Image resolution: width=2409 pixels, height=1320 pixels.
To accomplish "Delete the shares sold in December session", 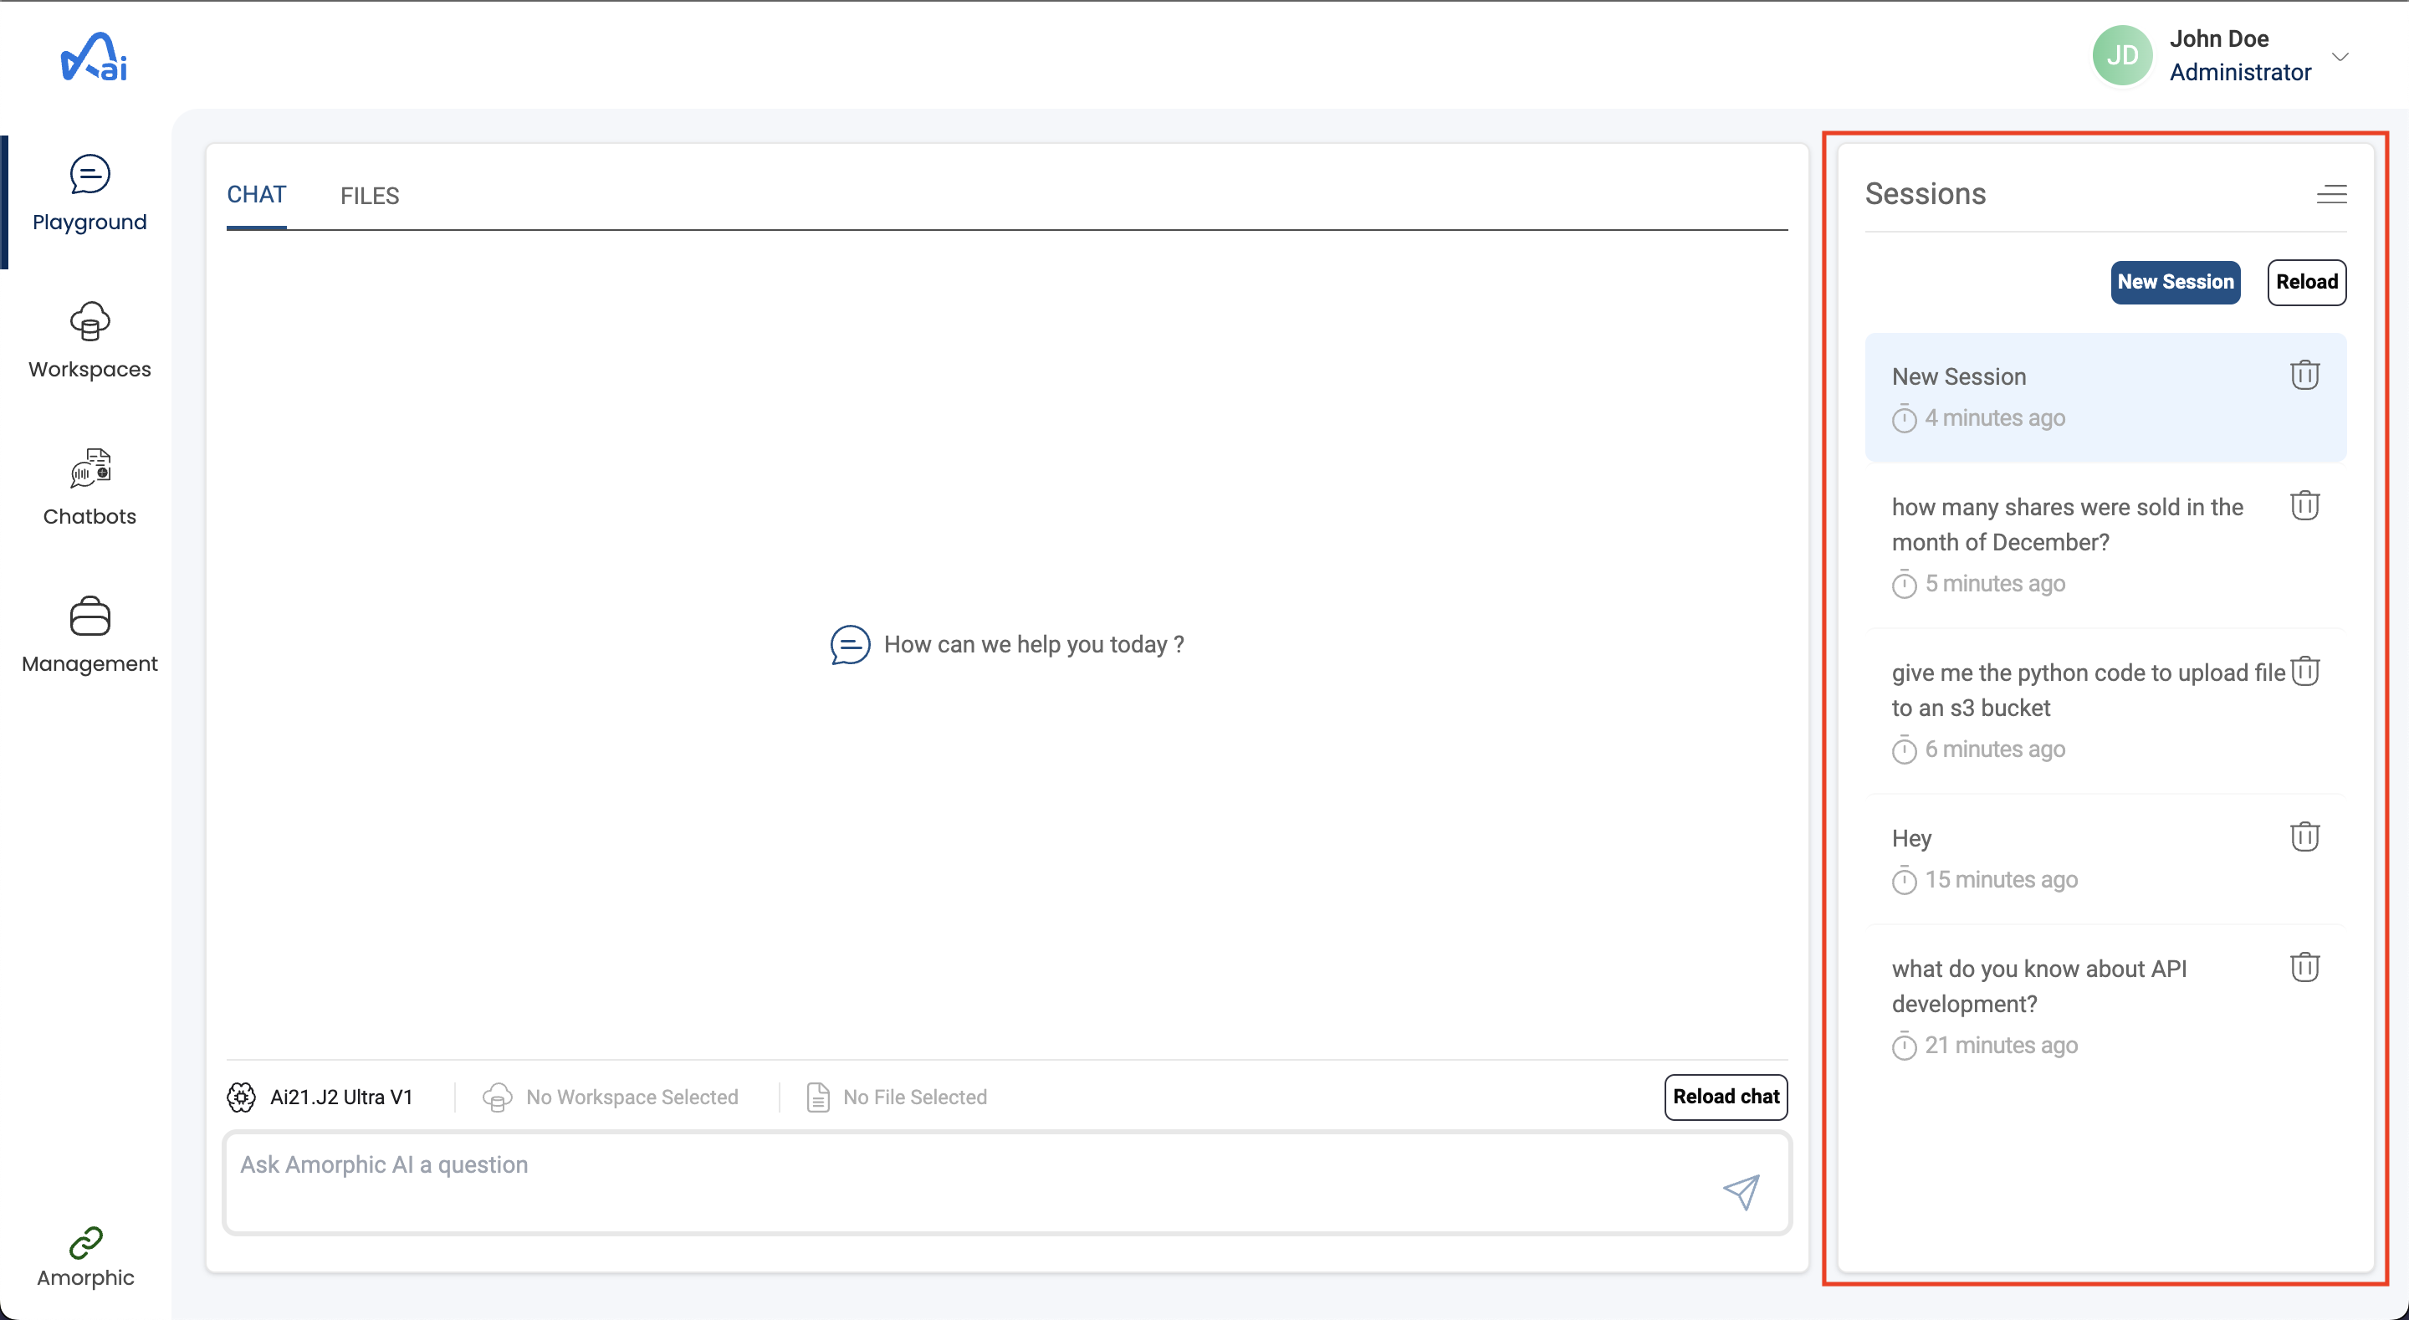I will [2304, 504].
